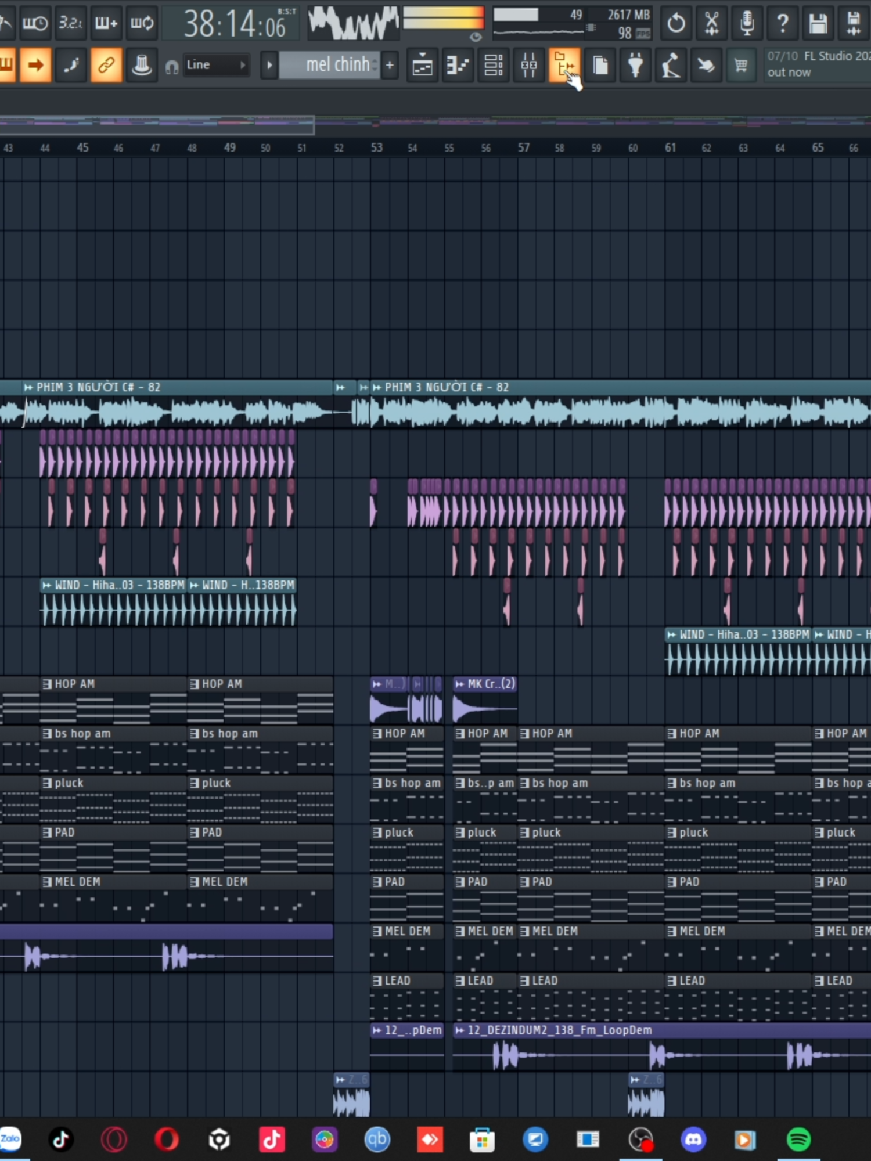Screen dimensions: 871x1161
Task: Click bar 53 on the timeline ruler
Action: click(x=377, y=147)
